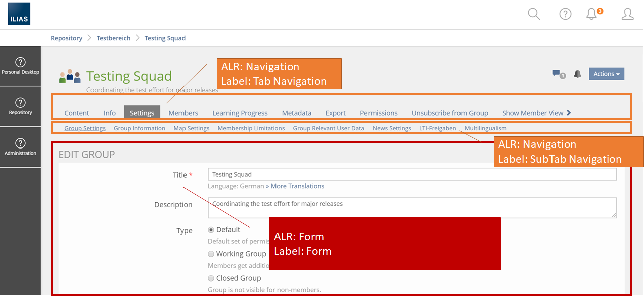Select the Working Group radio option
Screen dimensions: 644x296
(x=211, y=254)
